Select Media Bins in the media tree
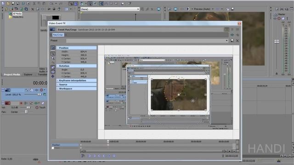The image size is (294, 165). tap(18, 17)
